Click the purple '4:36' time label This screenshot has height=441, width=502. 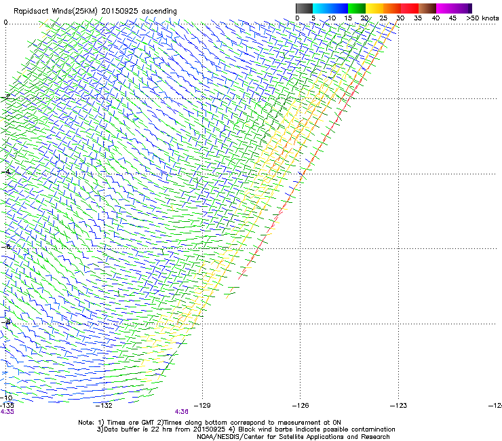(182, 412)
